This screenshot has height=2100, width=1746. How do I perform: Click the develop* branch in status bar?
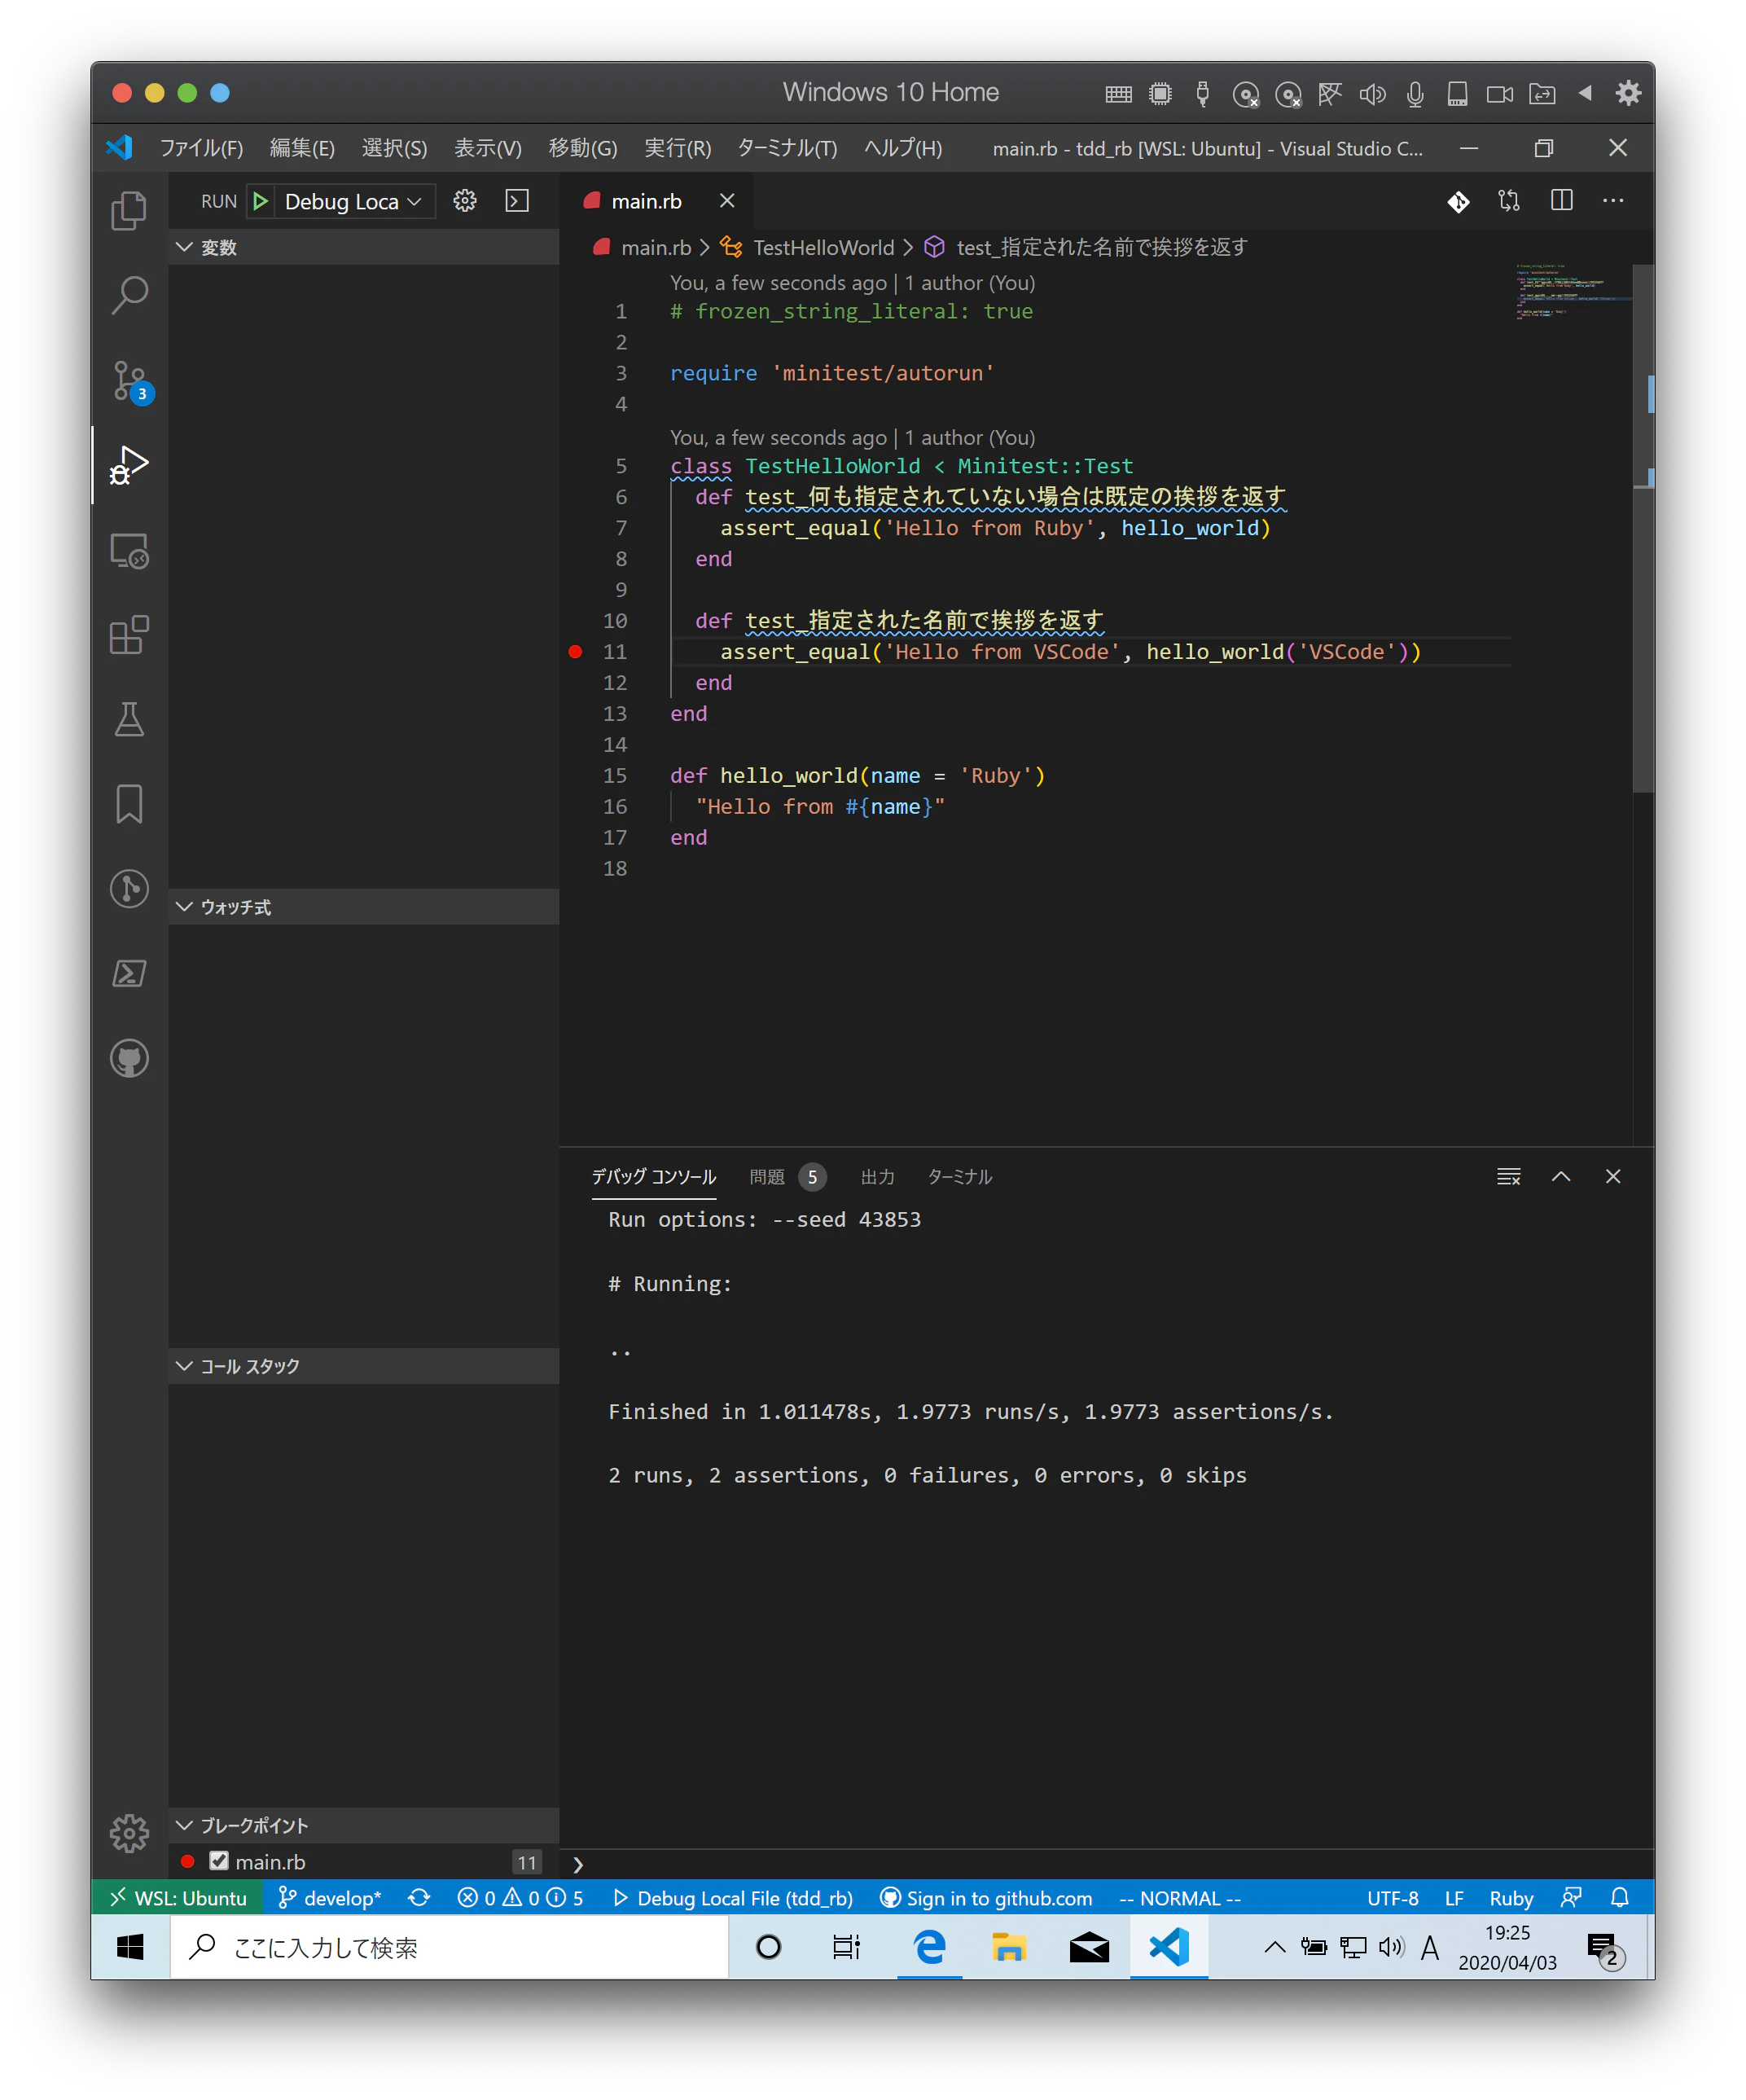(329, 1898)
